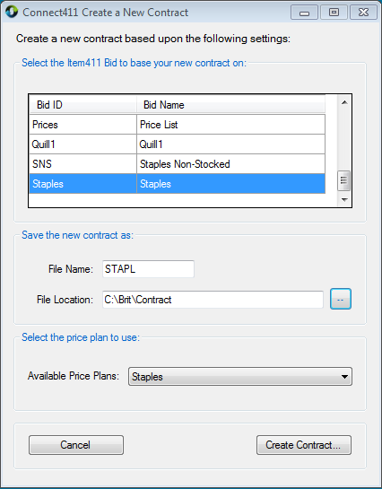Select the SNS bid row

177,163
